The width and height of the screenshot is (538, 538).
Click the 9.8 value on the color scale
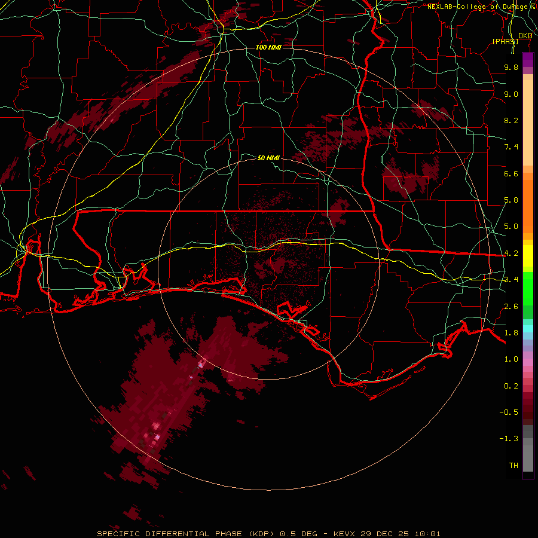coord(511,67)
